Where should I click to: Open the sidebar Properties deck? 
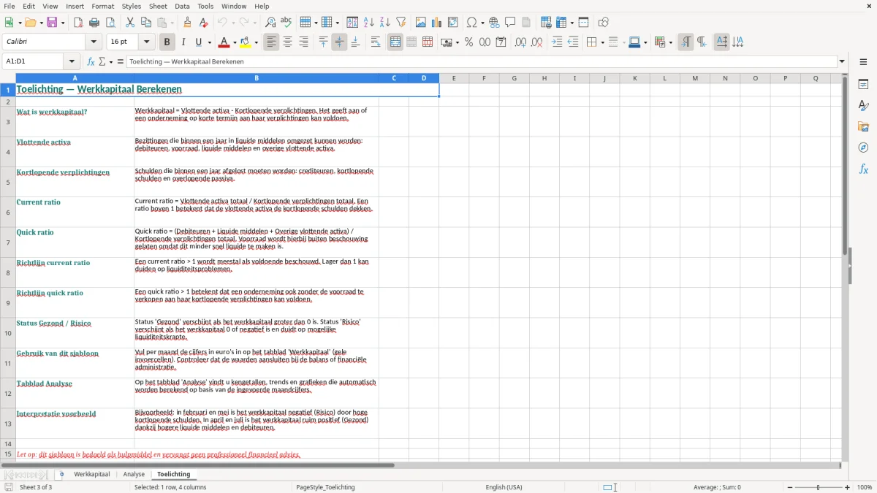[863, 85]
